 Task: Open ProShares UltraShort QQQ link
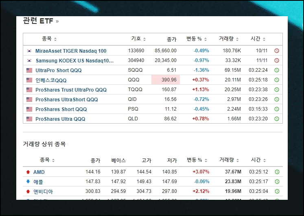(x=66, y=99)
